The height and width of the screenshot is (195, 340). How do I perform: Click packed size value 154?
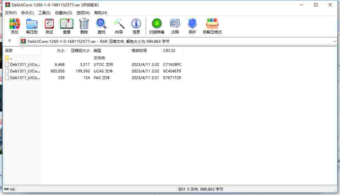[x=86, y=77]
